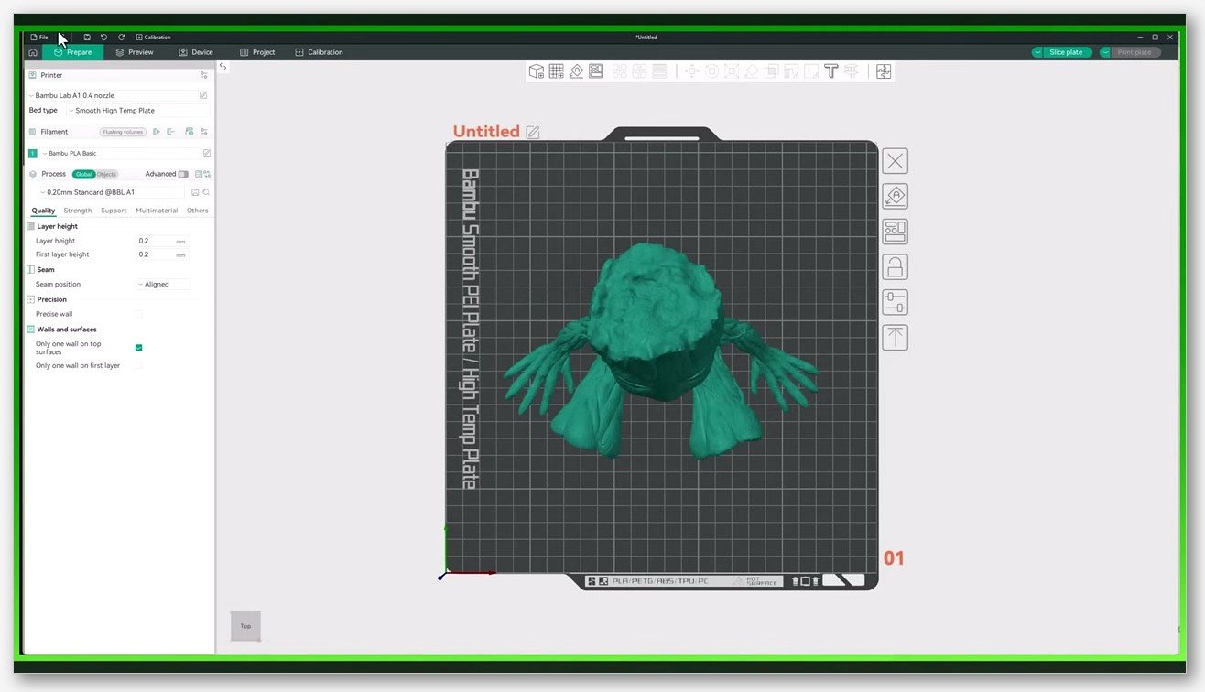Click the Add model cube icon
Screen dimensions: 1205x692
tap(537, 71)
